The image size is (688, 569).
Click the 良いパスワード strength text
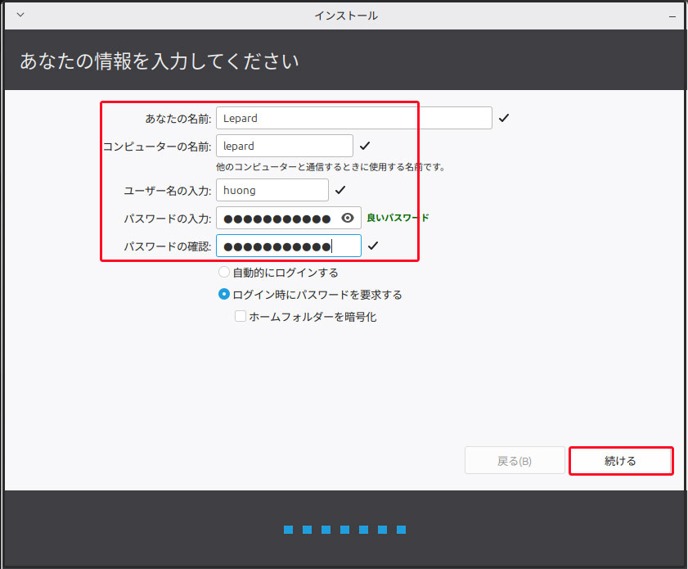398,218
